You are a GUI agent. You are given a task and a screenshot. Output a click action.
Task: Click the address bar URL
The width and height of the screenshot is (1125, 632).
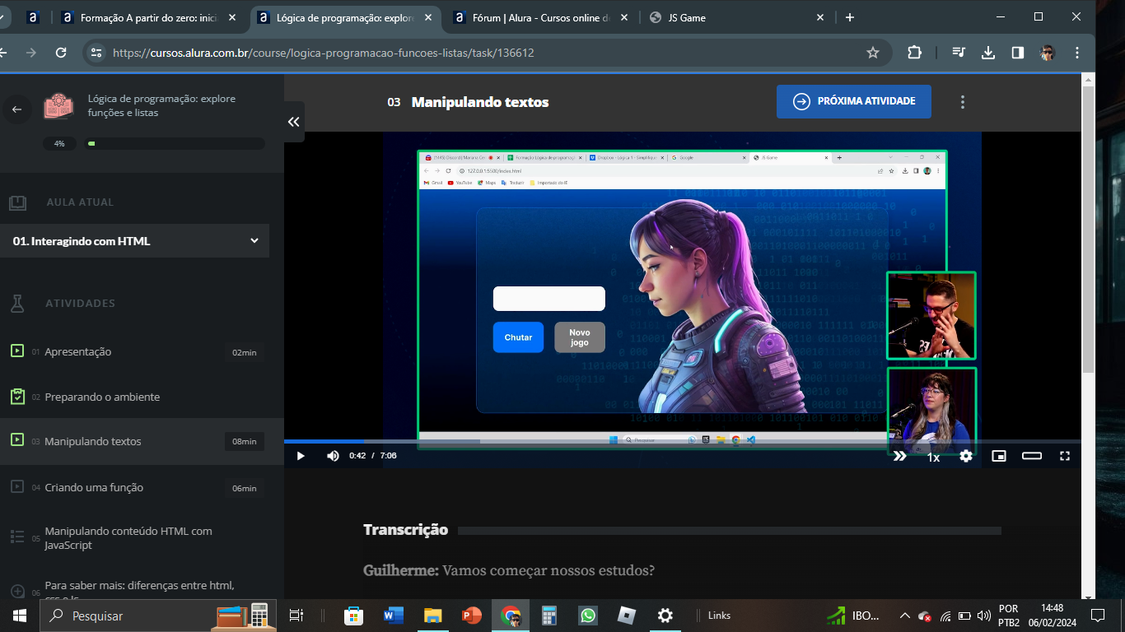point(323,53)
